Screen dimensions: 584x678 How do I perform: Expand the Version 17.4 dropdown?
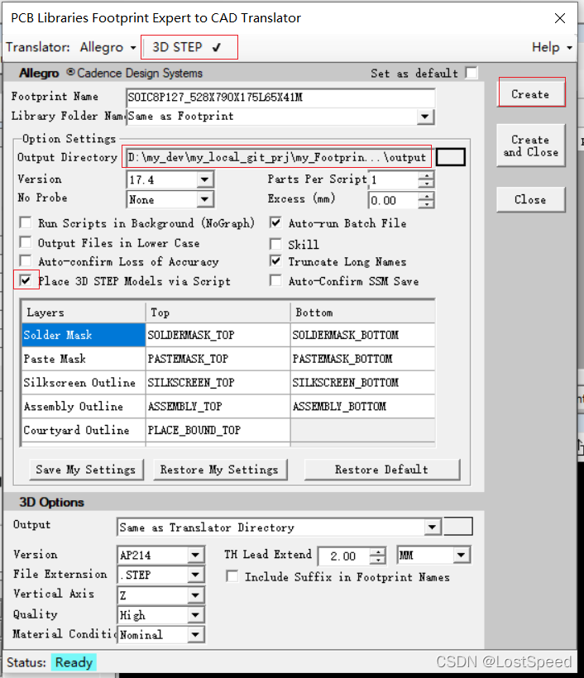coord(204,179)
